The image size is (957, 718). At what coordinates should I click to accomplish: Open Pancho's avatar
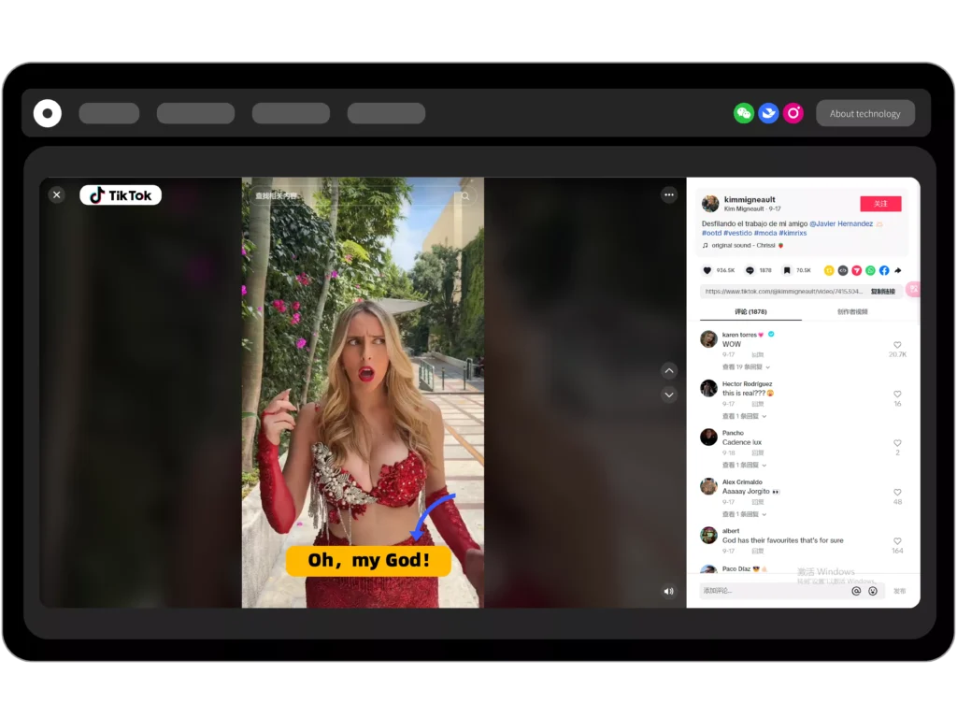pos(708,438)
